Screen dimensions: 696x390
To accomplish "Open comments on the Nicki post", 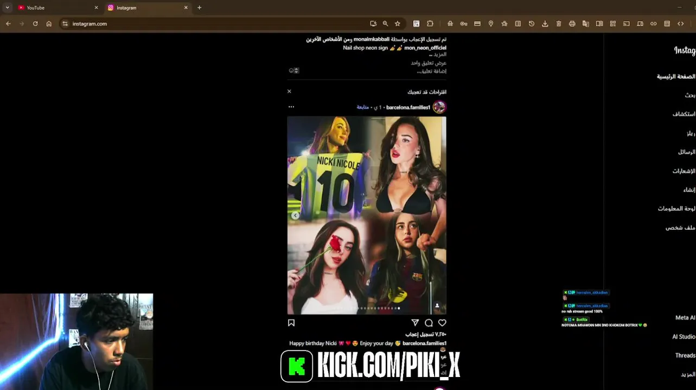I will [x=429, y=323].
